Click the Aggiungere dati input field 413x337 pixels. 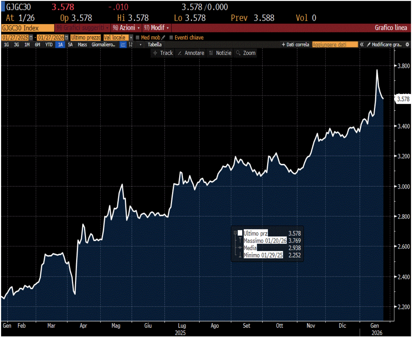click(x=335, y=45)
